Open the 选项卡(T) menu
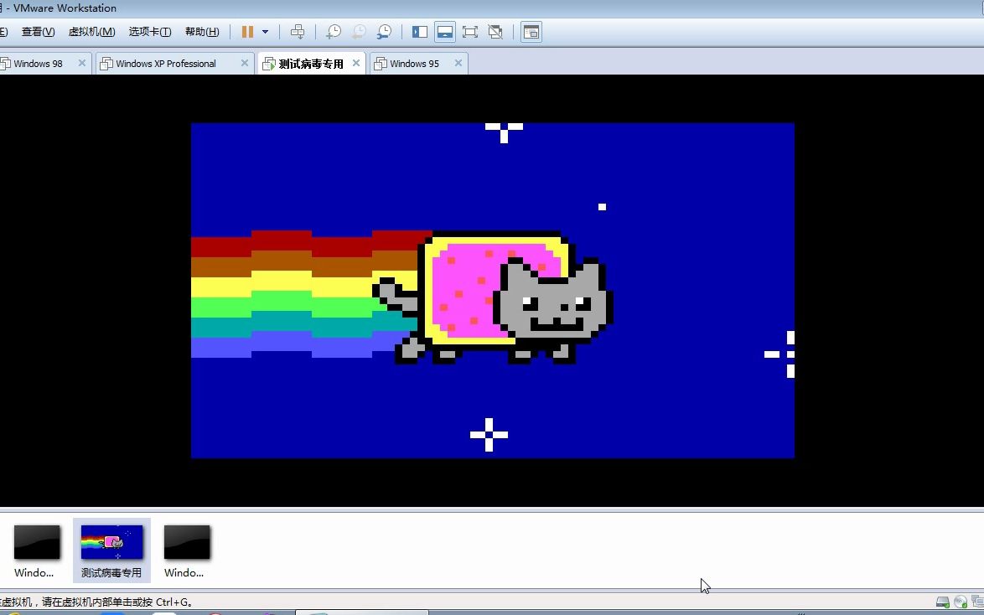Screen dimensions: 984x615 click(150, 31)
